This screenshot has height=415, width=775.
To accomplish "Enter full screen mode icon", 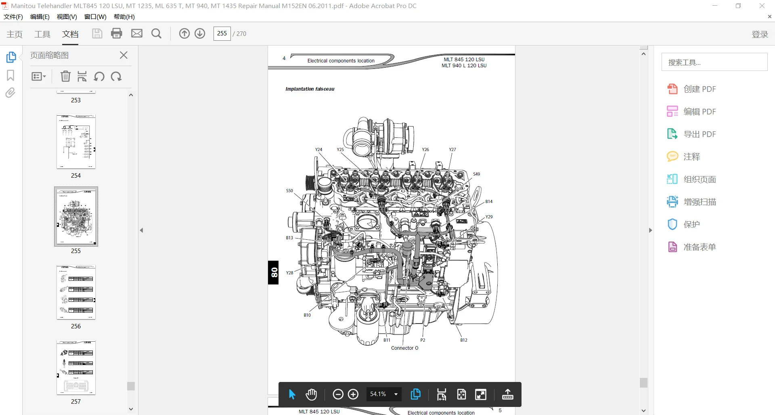I will tap(481, 394).
